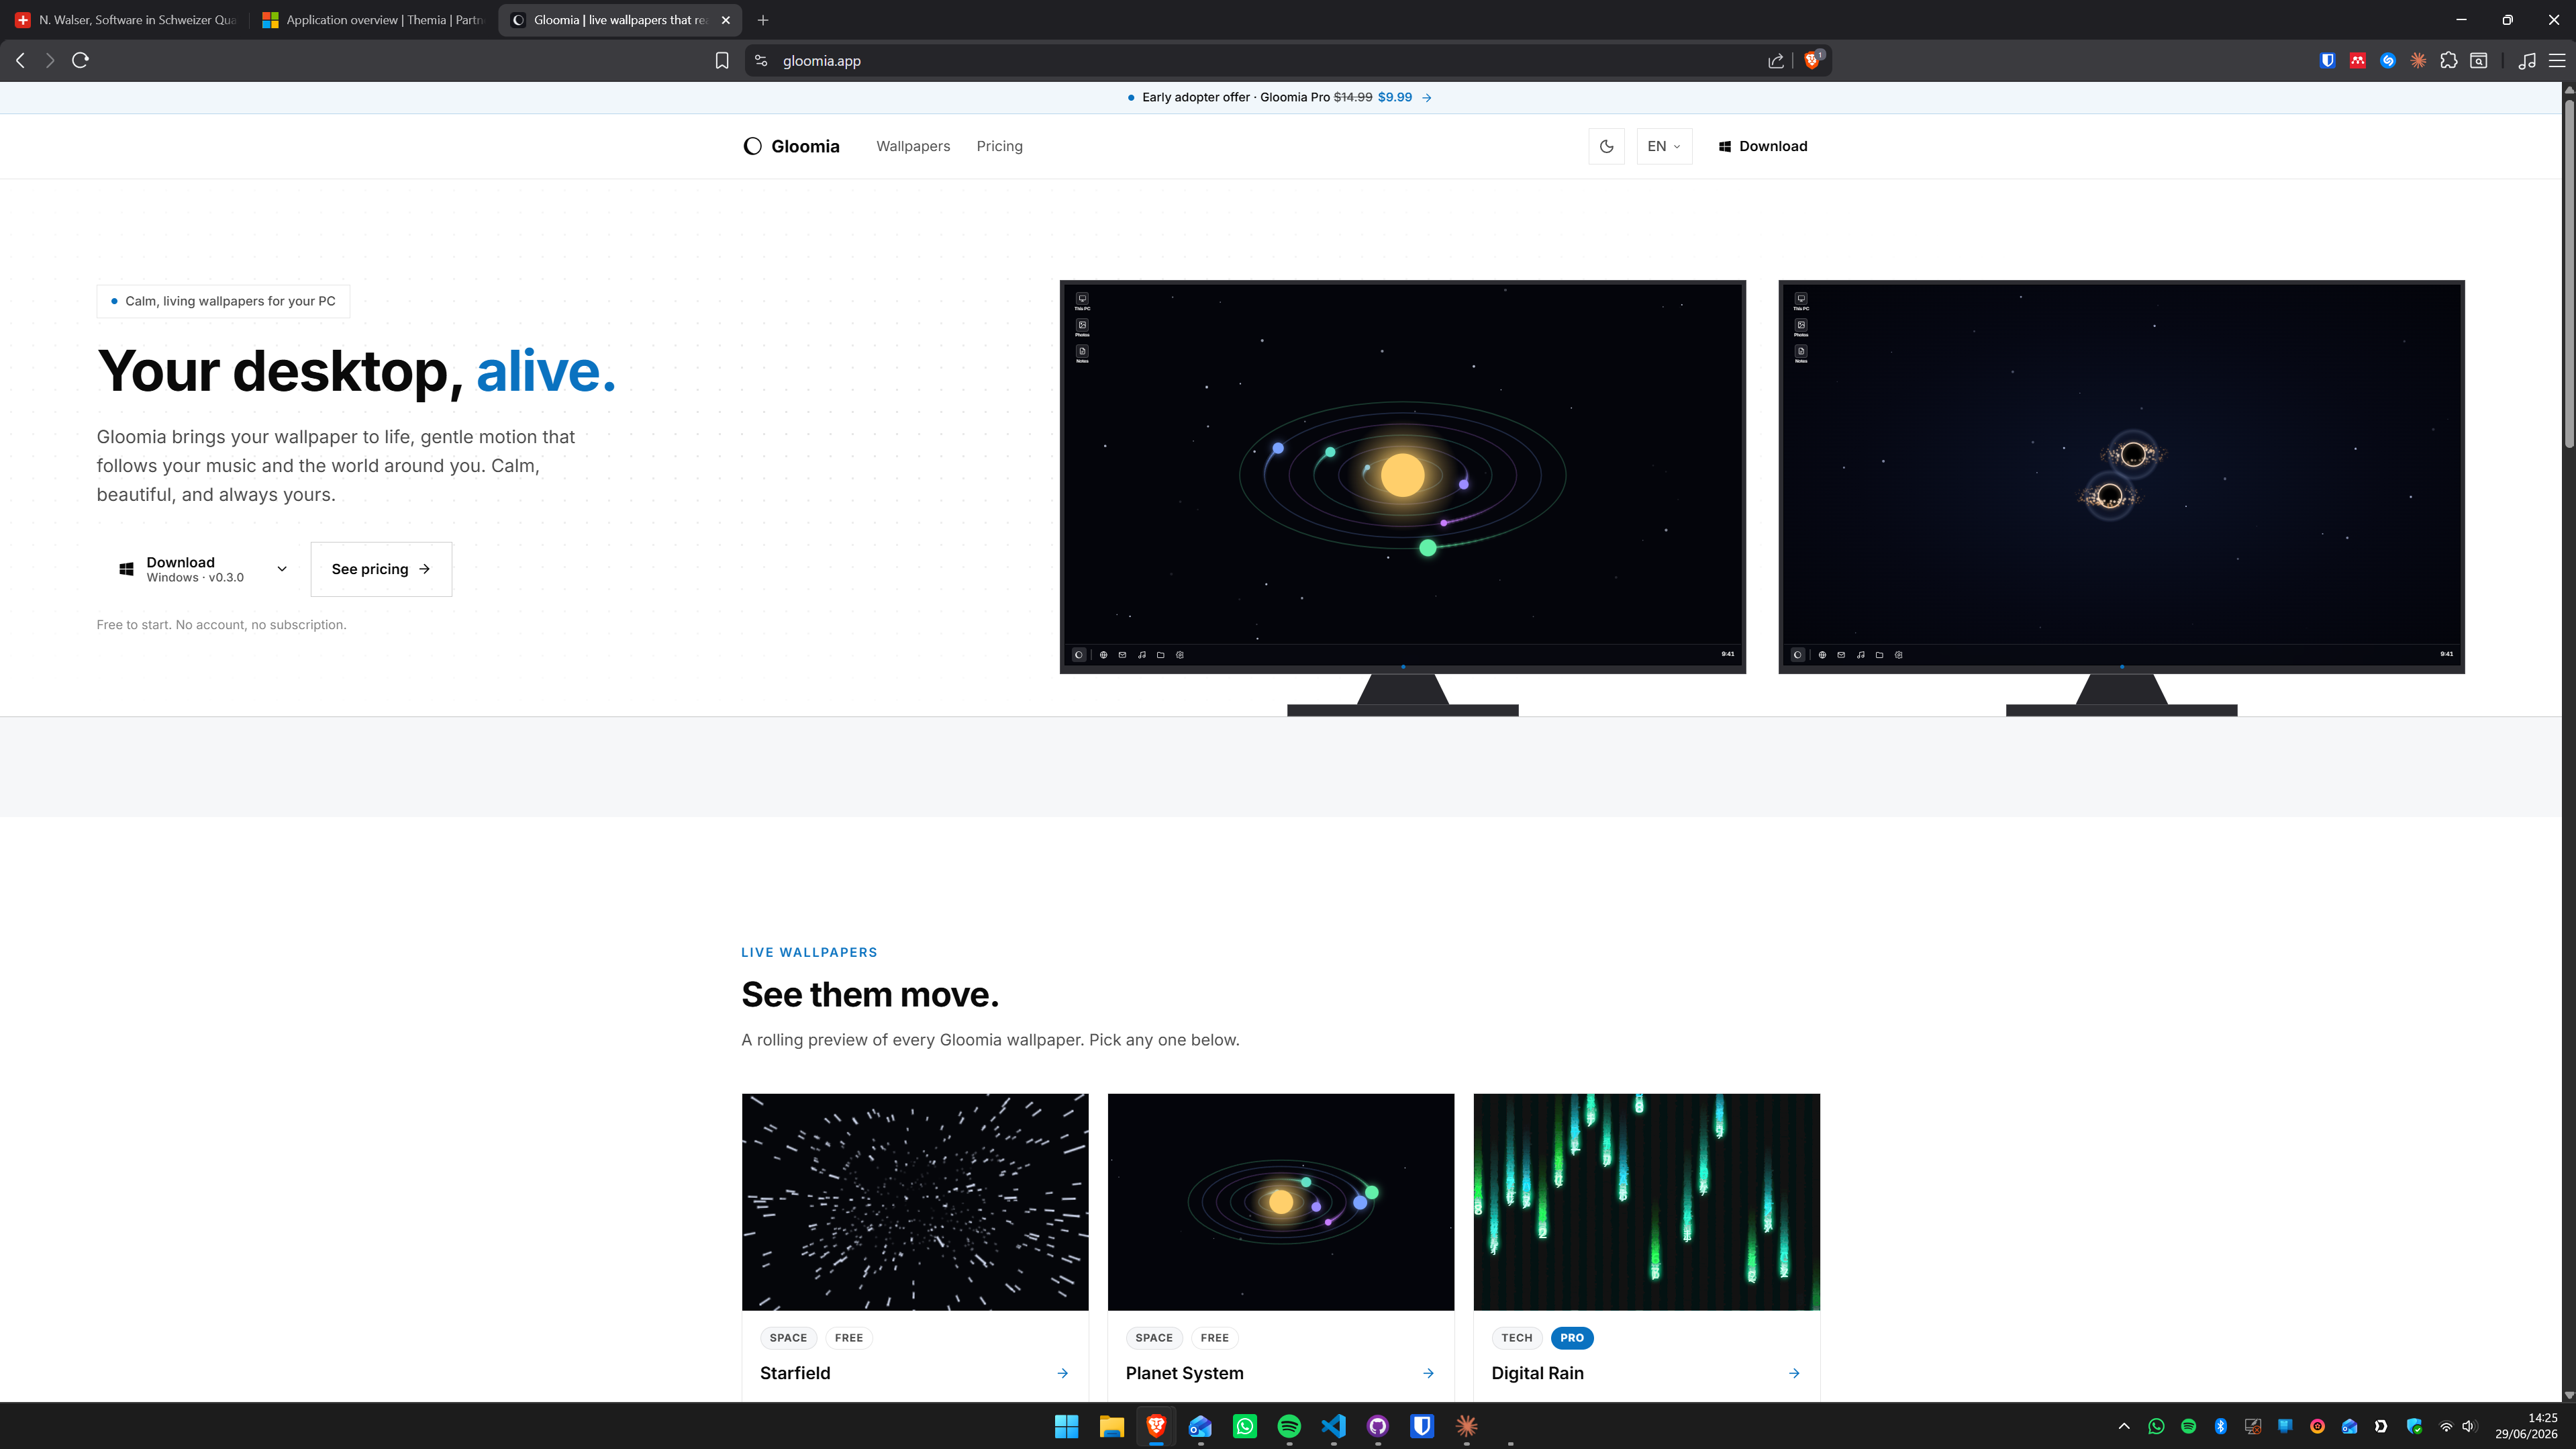Click the arrow next to Planet System

(1428, 1373)
